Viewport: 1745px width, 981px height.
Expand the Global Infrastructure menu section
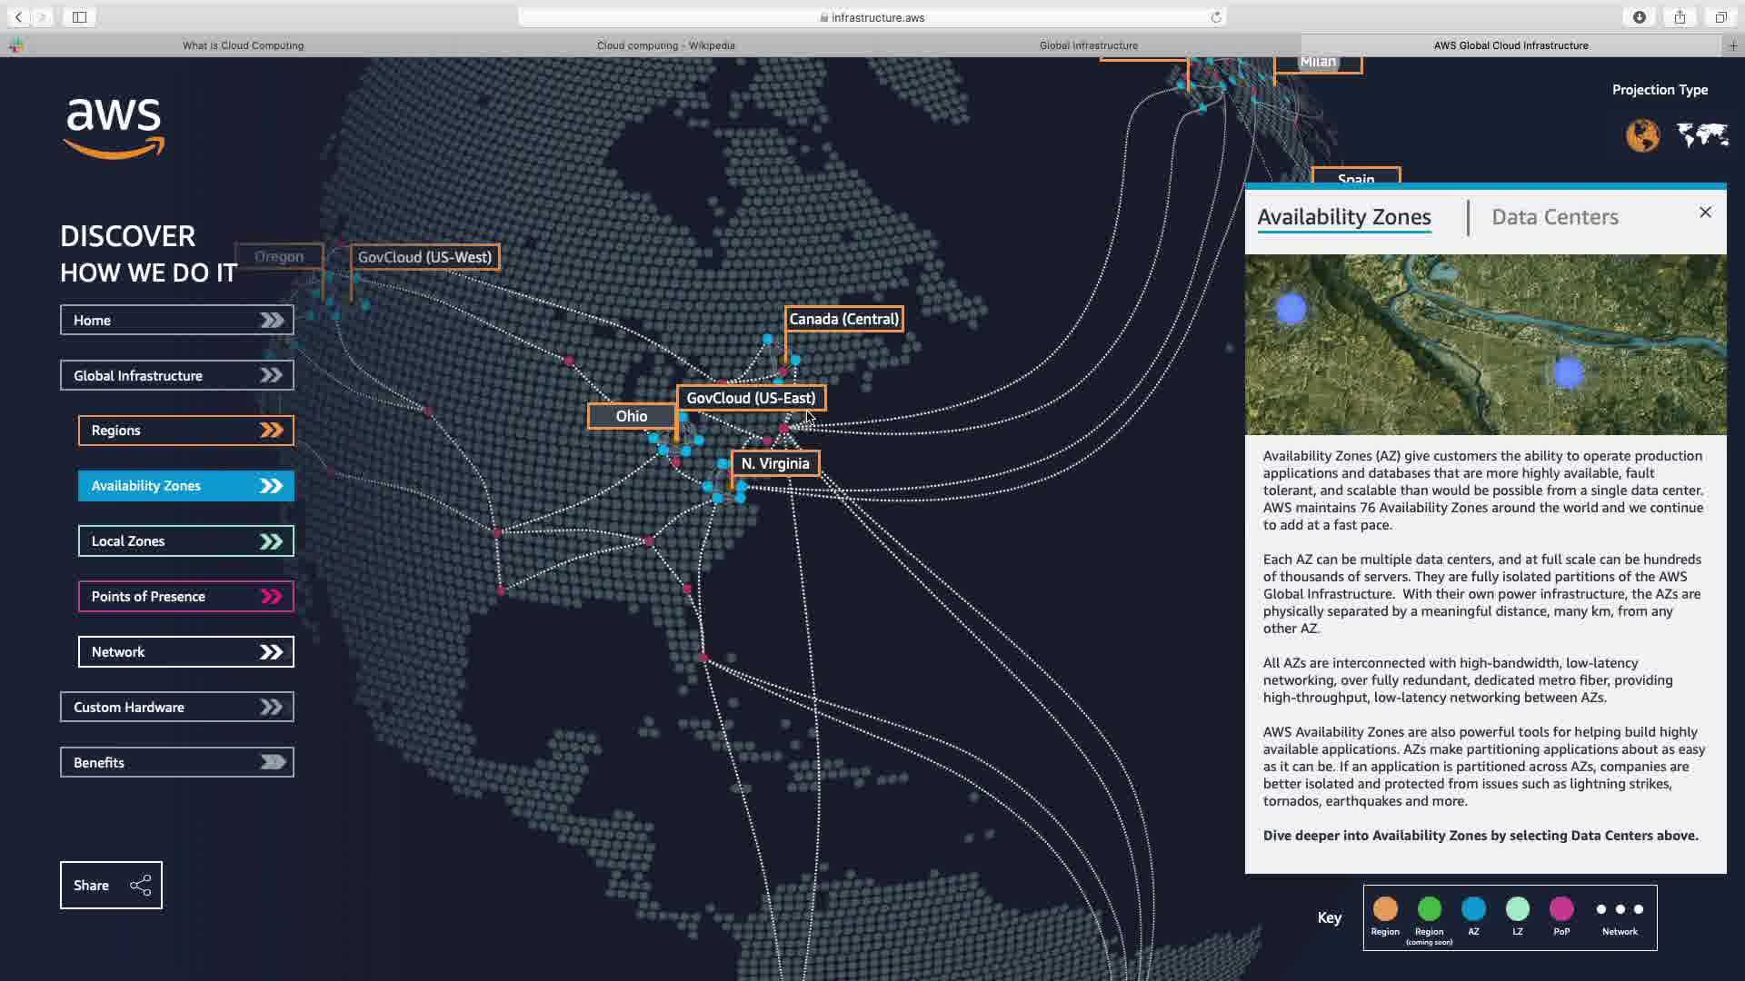(x=177, y=375)
